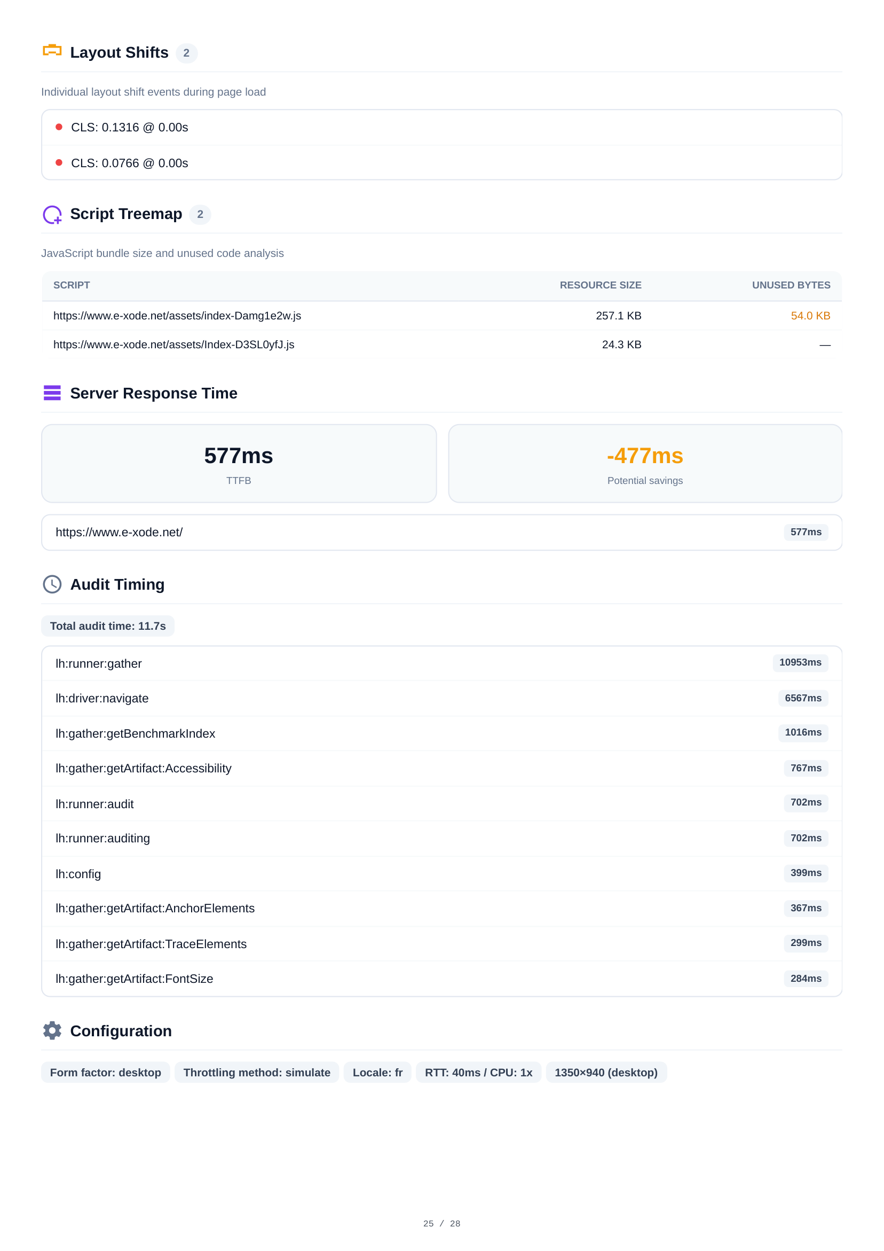Click the Layout Shifts count badge
Viewport: 884px width, 1251px height.
pos(186,53)
